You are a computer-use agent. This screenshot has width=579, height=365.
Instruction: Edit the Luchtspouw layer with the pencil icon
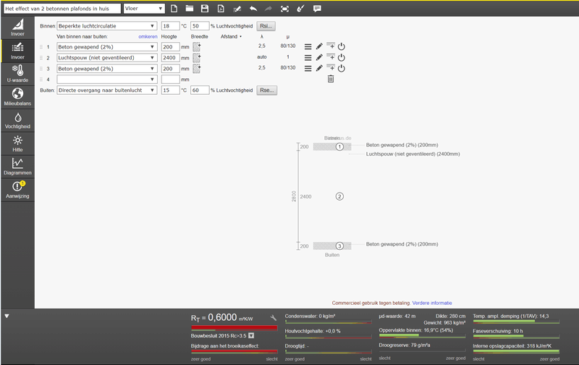[x=319, y=57]
